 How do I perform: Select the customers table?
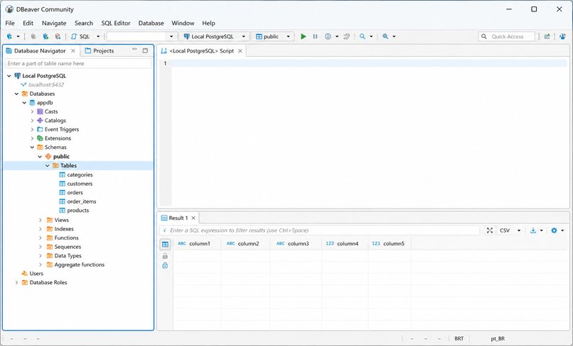[80, 184]
